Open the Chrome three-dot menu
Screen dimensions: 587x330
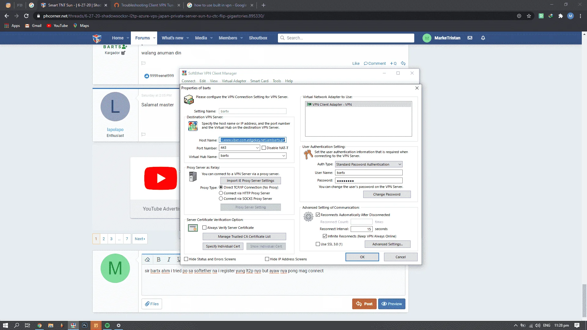[x=580, y=16]
